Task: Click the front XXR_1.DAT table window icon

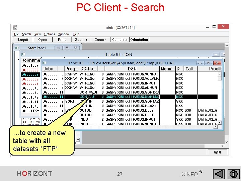Action: pos(44,63)
